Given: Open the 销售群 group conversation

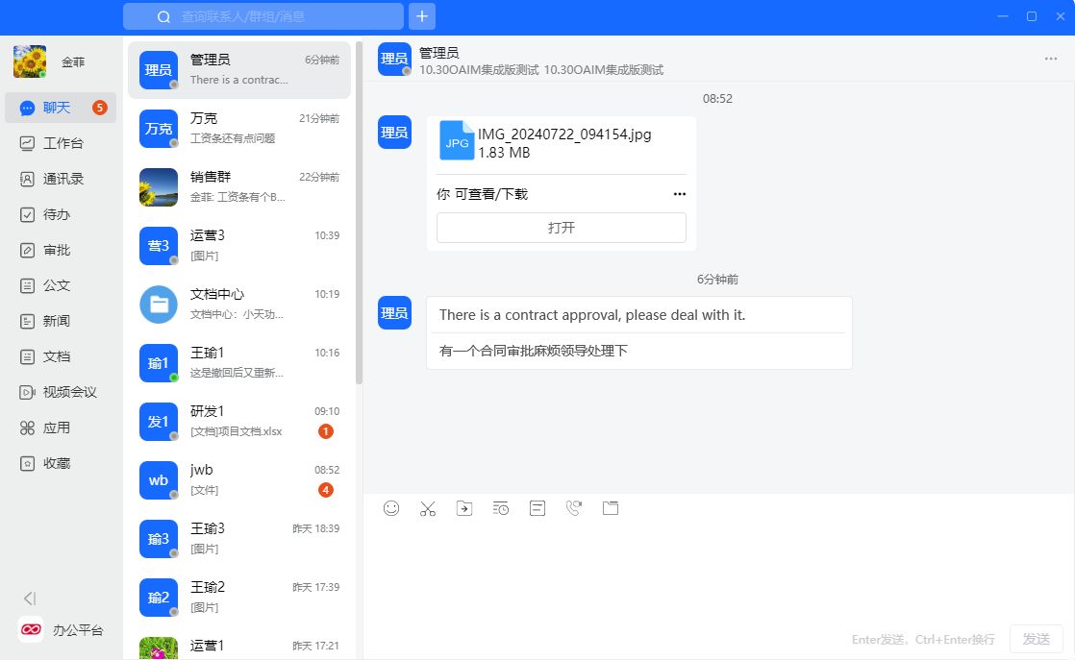Looking at the screenshot, I should [239, 186].
